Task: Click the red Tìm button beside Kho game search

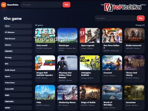Action: click(141, 18)
